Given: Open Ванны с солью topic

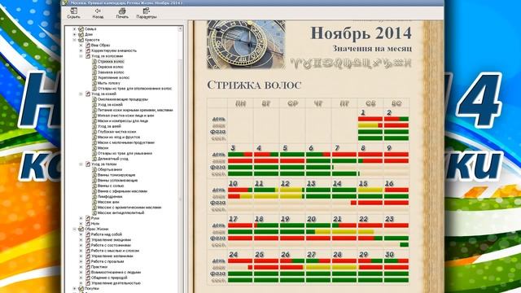Looking at the screenshot, I should (111, 186).
